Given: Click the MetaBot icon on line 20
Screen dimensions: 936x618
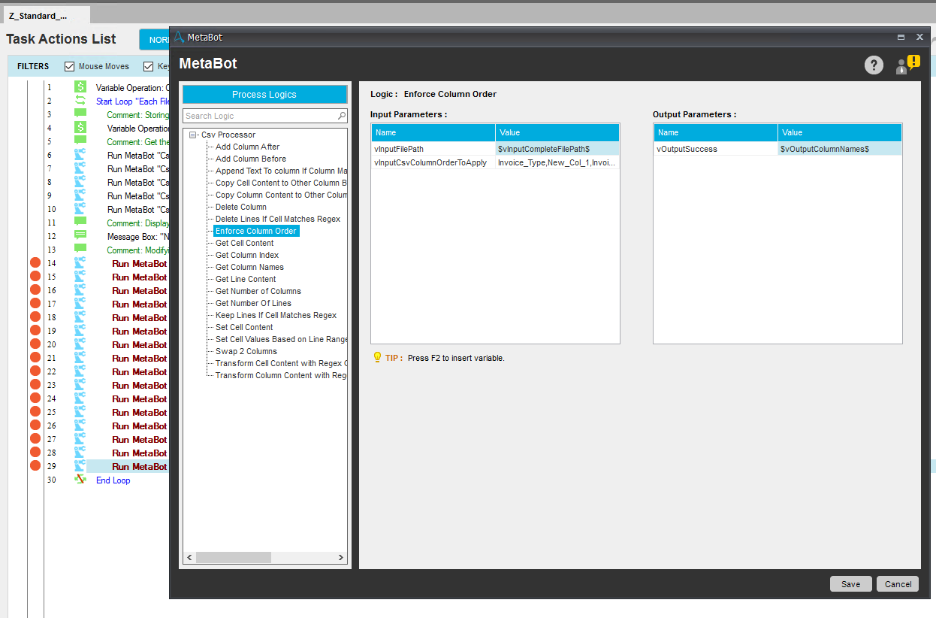Looking at the screenshot, I should point(80,344).
